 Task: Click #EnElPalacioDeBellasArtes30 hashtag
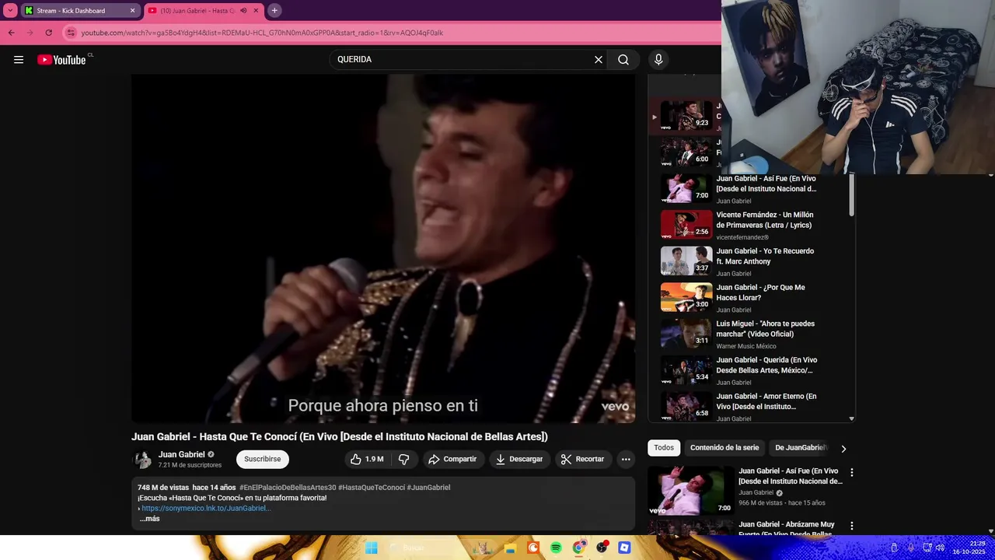tap(287, 488)
